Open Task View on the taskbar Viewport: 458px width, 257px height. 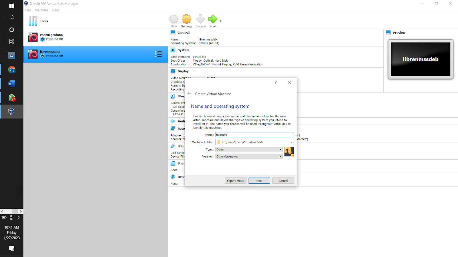tap(12, 41)
